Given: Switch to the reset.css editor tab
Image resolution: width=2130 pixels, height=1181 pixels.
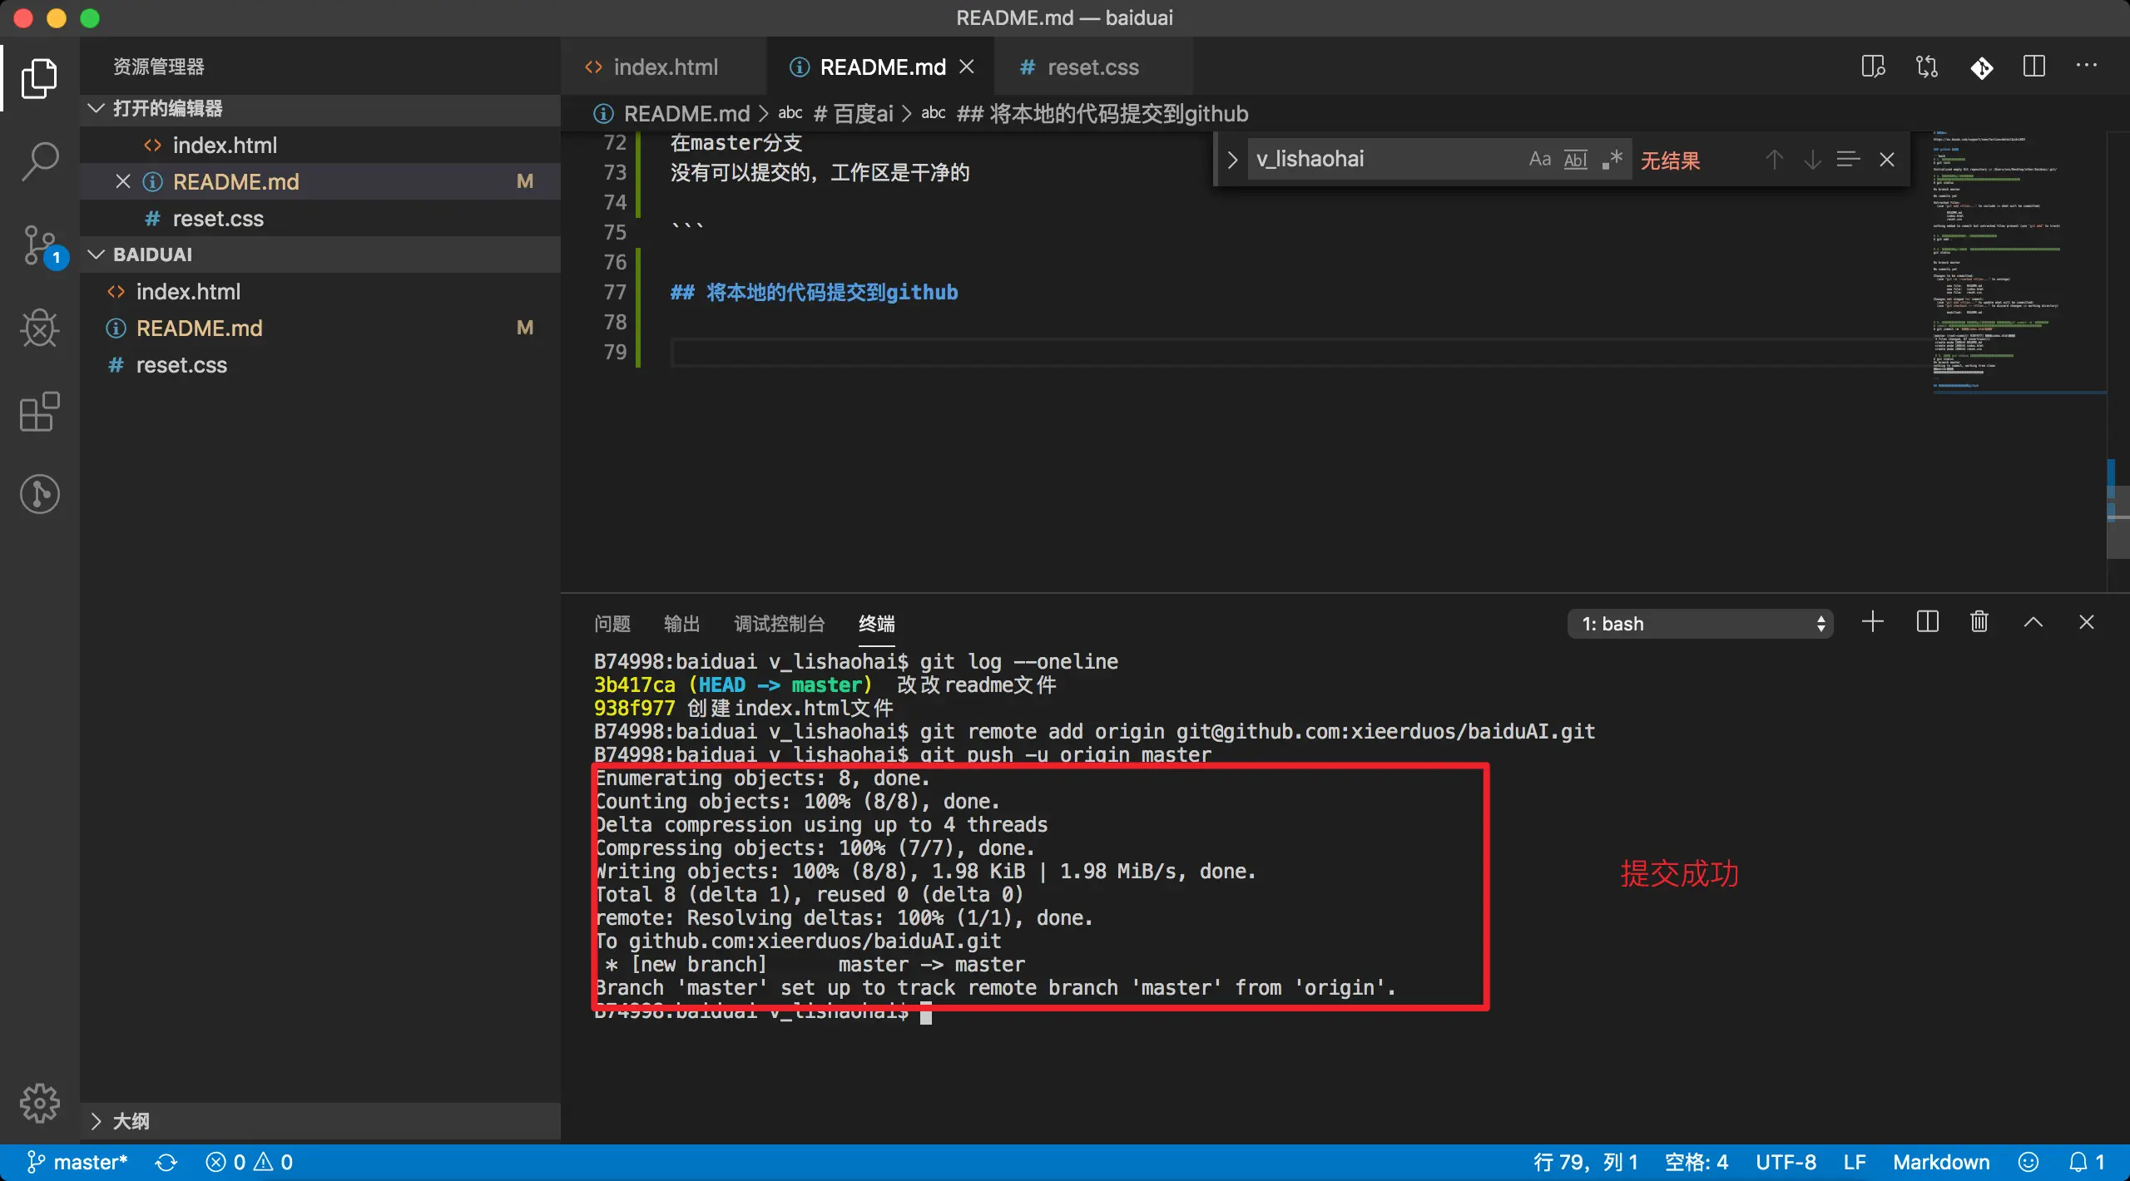Looking at the screenshot, I should (x=1092, y=67).
